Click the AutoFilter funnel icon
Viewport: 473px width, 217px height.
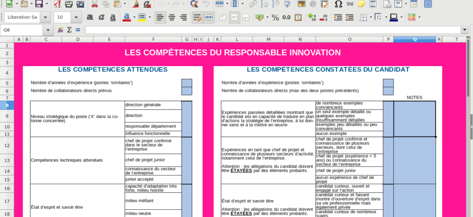[x=287, y=4]
